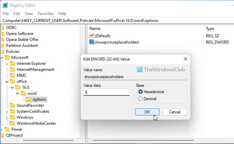
Task: Click the Value data input field
Action: [107, 92]
